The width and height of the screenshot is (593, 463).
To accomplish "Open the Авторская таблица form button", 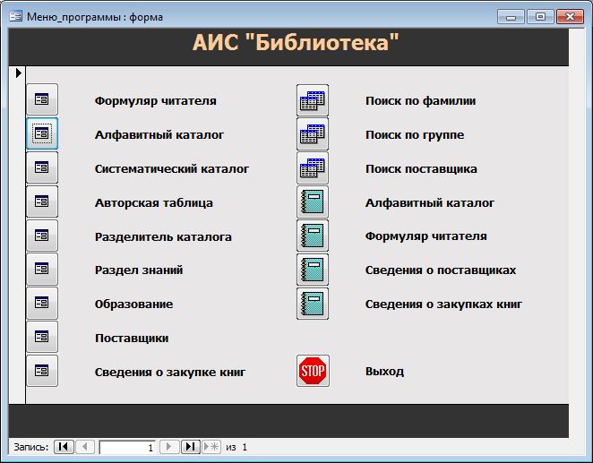I will click(x=42, y=201).
